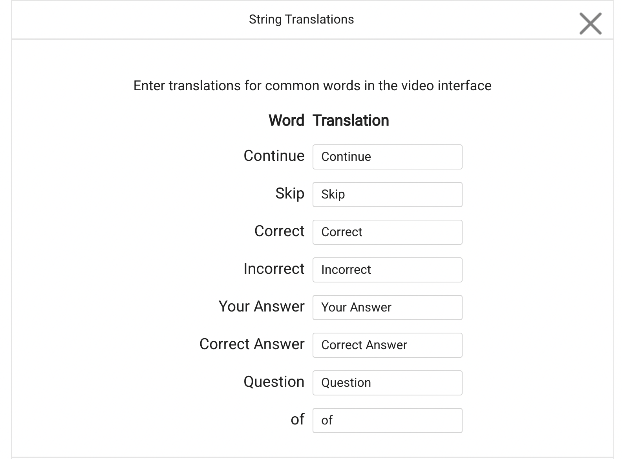Click the 'of' word label

pos(297,419)
